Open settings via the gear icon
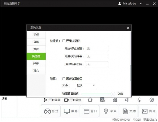Image resolution: width=158 pixels, height=122 pixels. [152, 100]
